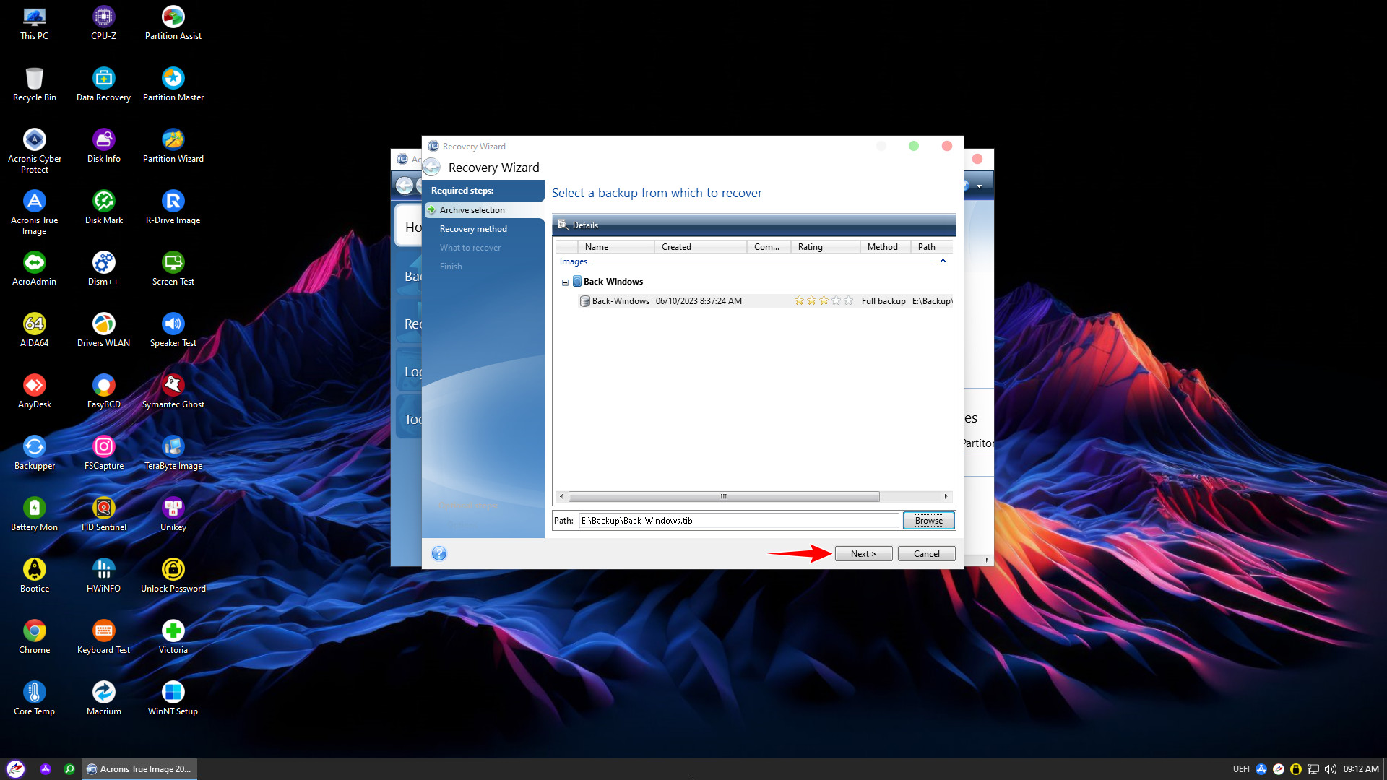Open the volume tray icon
This screenshot has height=780, width=1387.
[x=1330, y=769]
